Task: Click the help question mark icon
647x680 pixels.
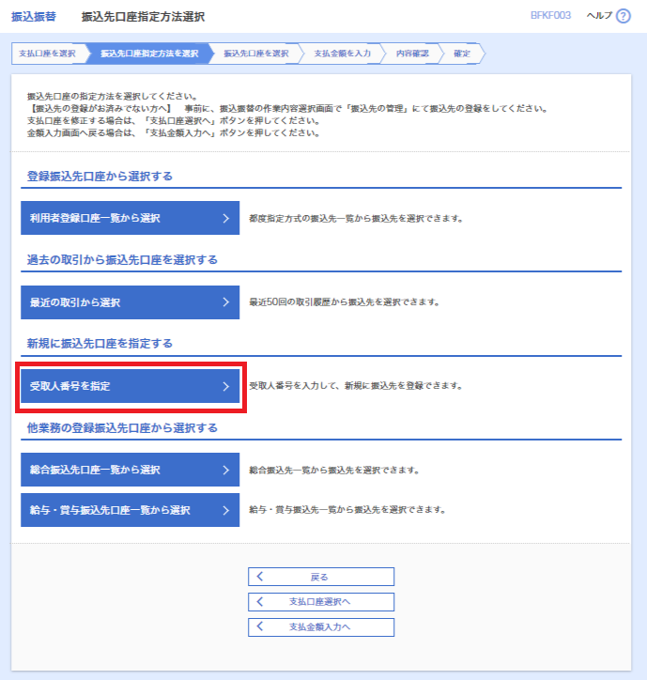Action: coord(624,17)
